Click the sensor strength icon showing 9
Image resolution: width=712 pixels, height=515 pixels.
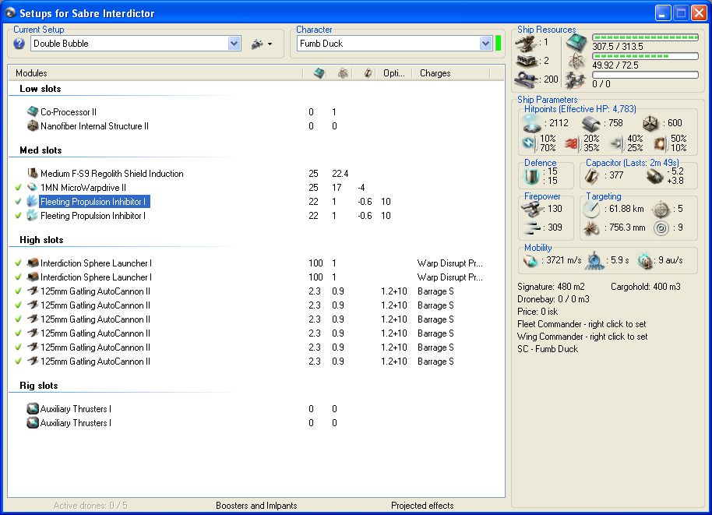click(661, 228)
